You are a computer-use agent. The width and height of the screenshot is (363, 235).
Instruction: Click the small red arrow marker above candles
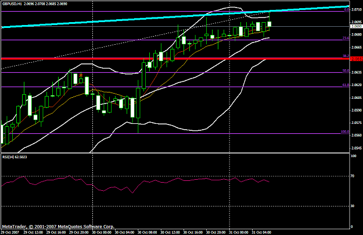tap(81, 75)
